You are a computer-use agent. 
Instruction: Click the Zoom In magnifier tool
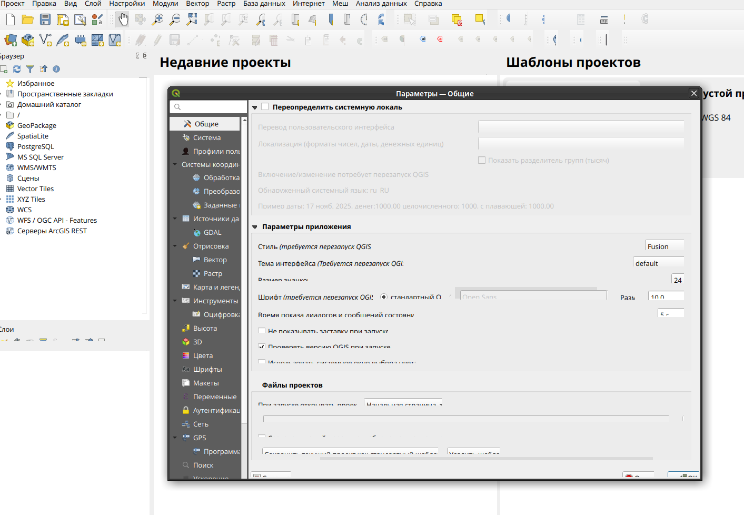(157, 20)
